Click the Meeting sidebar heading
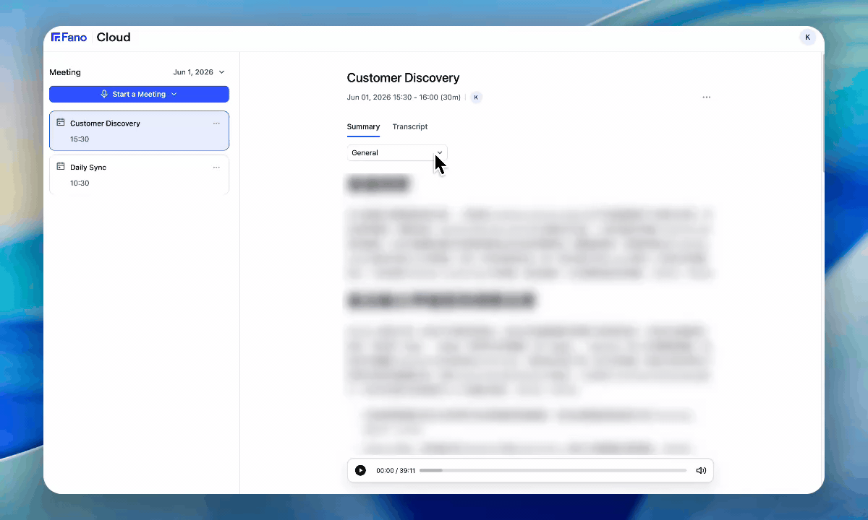This screenshot has height=520, width=868. click(x=65, y=72)
